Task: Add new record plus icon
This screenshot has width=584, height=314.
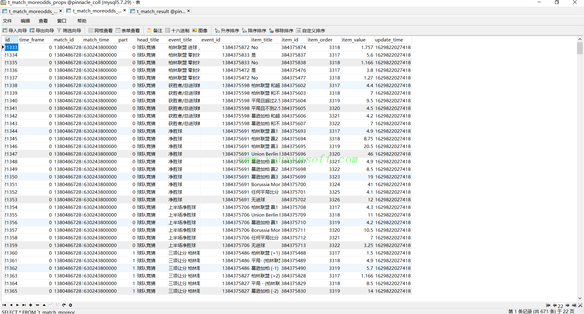Action: [x=31, y=305]
